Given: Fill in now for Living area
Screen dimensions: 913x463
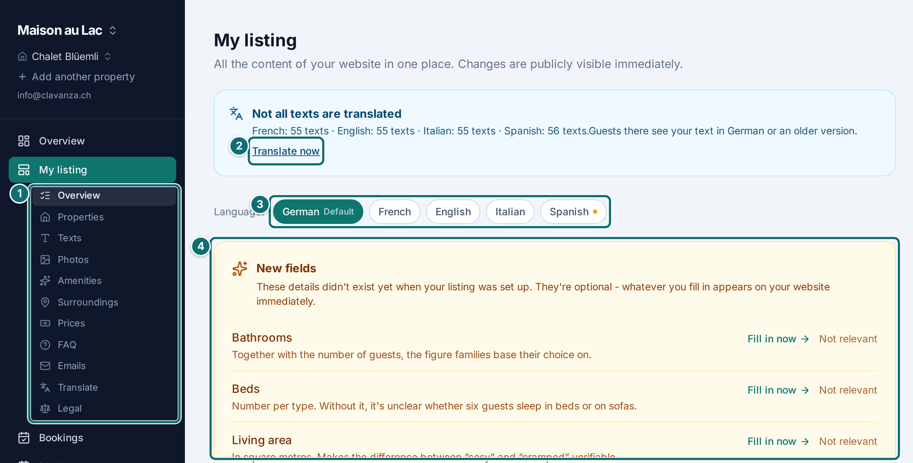Looking at the screenshot, I should click(778, 441).
